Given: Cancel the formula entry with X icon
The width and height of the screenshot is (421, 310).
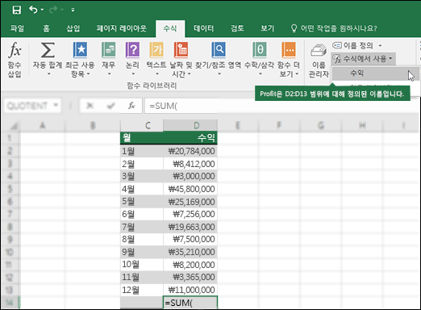Looking at the screenshot, I should 90,106.
